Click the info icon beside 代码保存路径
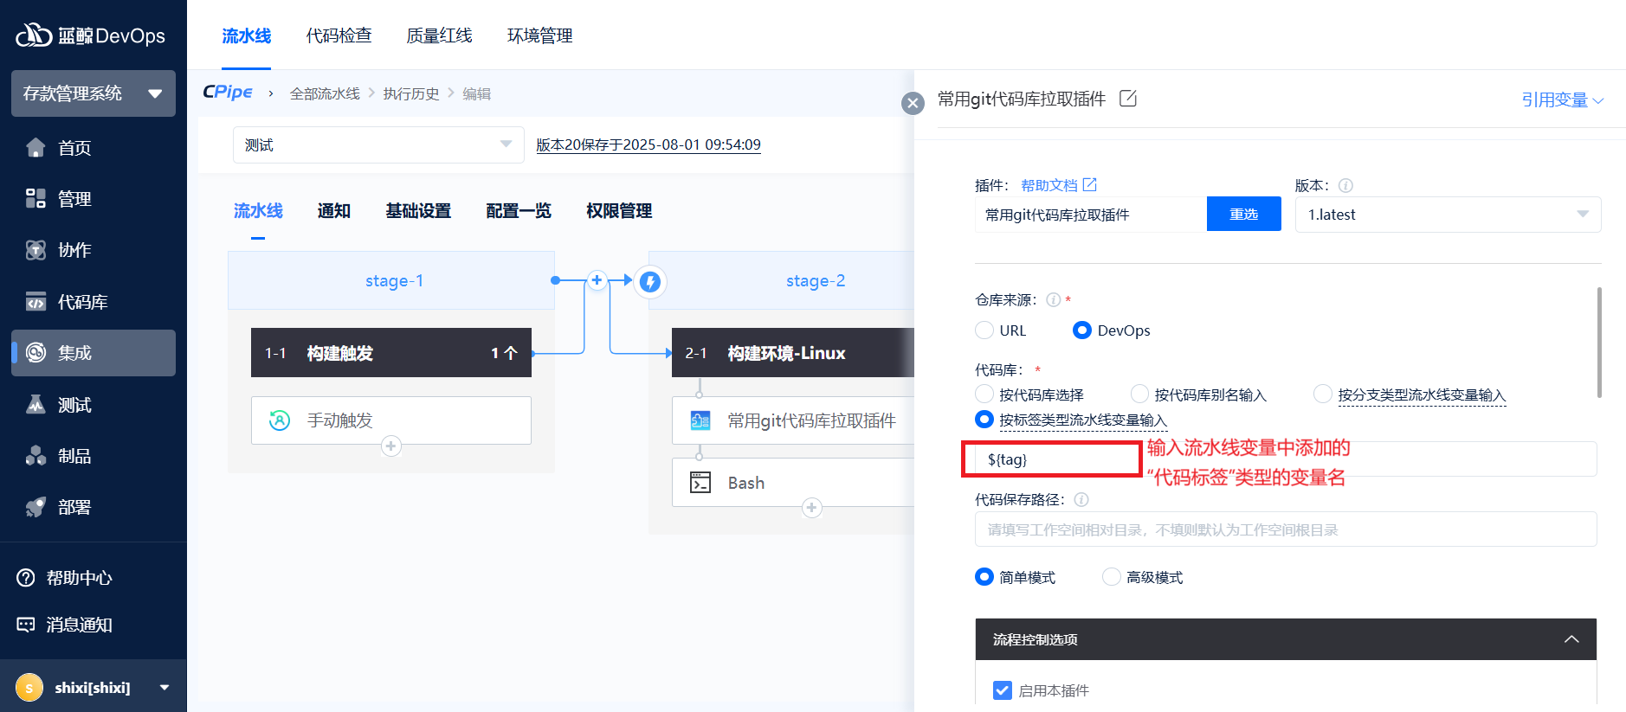The height and width of the screenshot is (712, 1626). point(1081,499)
